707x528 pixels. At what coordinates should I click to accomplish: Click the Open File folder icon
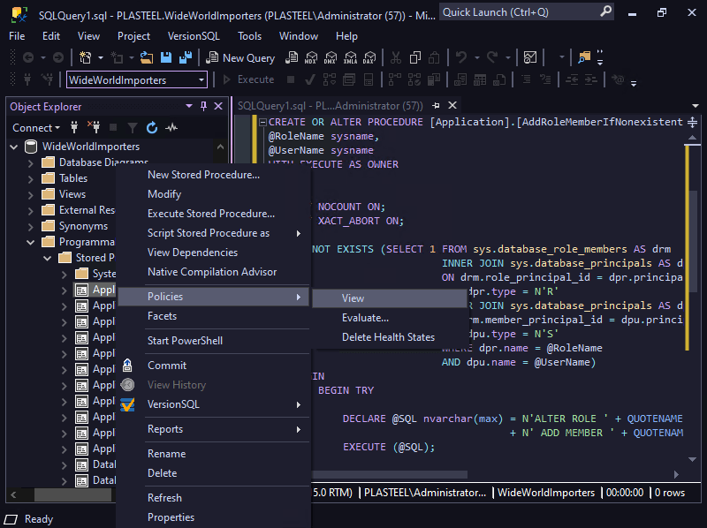click(147, 57)
